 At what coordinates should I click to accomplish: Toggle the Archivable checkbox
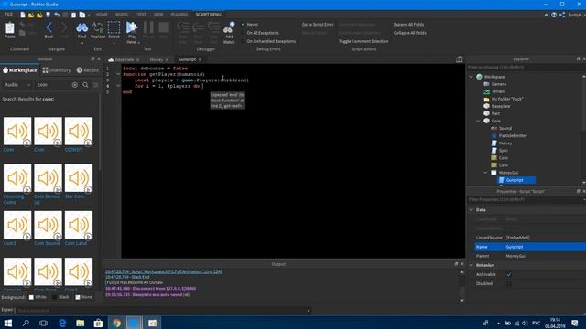[509, 274]
